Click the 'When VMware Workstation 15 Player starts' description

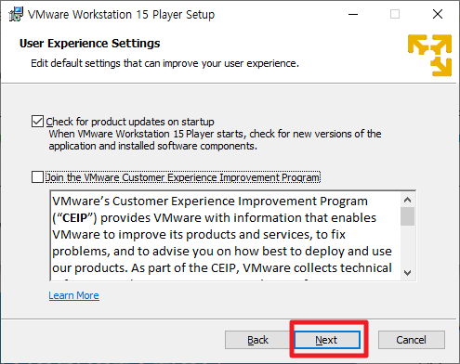click(215, 140)
